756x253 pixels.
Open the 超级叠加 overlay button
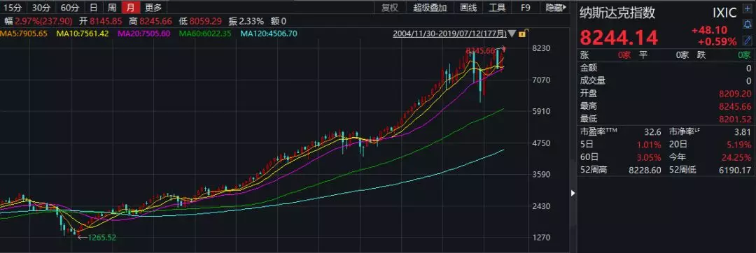(430, 8)
